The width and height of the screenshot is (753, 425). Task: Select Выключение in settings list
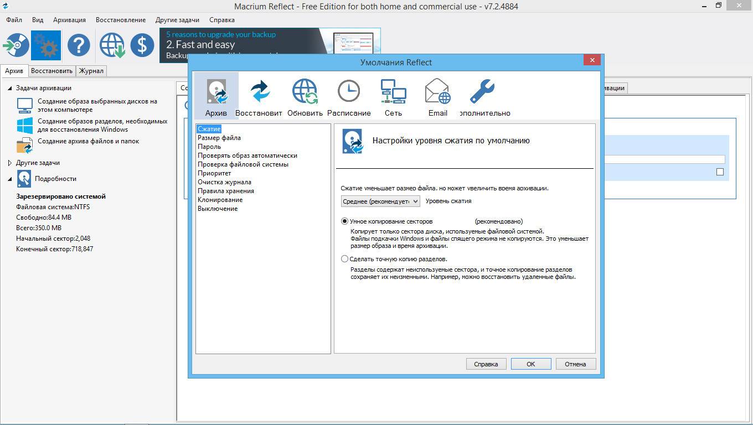point(218,209)
